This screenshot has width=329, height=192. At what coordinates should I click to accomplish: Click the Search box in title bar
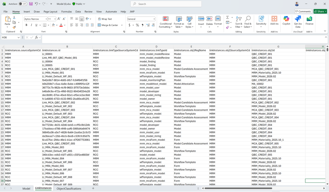(x=166, y=4)
